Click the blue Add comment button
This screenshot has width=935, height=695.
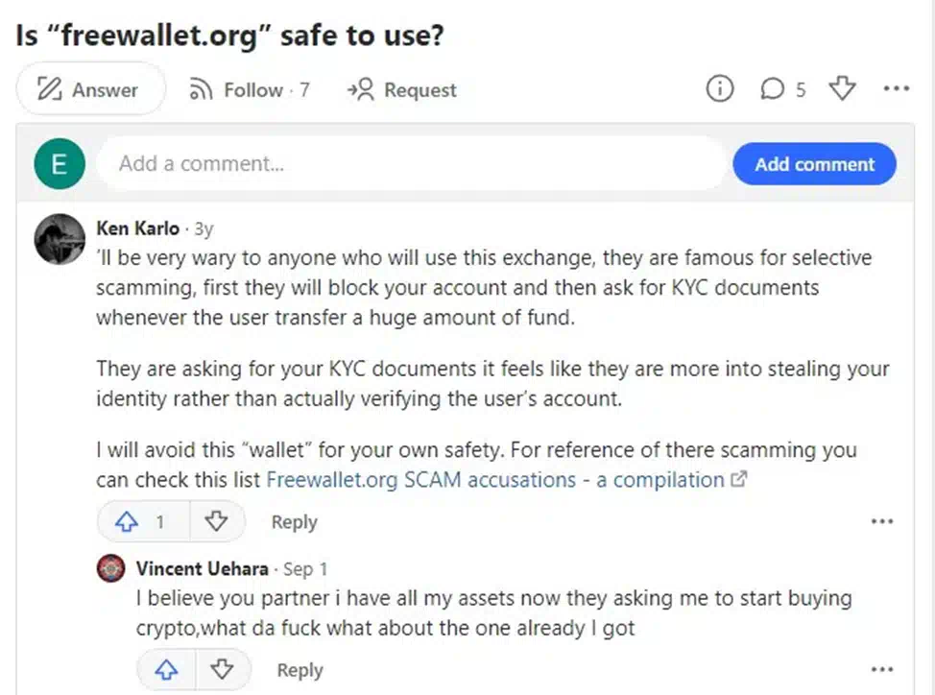pyautogui.click(x=814, y=164)
